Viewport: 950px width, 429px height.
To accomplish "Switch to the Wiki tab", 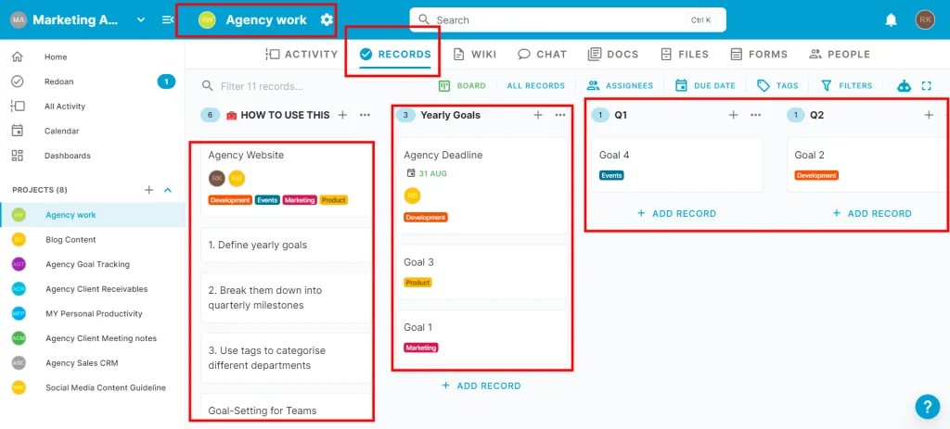I will [x=475, y=55].
